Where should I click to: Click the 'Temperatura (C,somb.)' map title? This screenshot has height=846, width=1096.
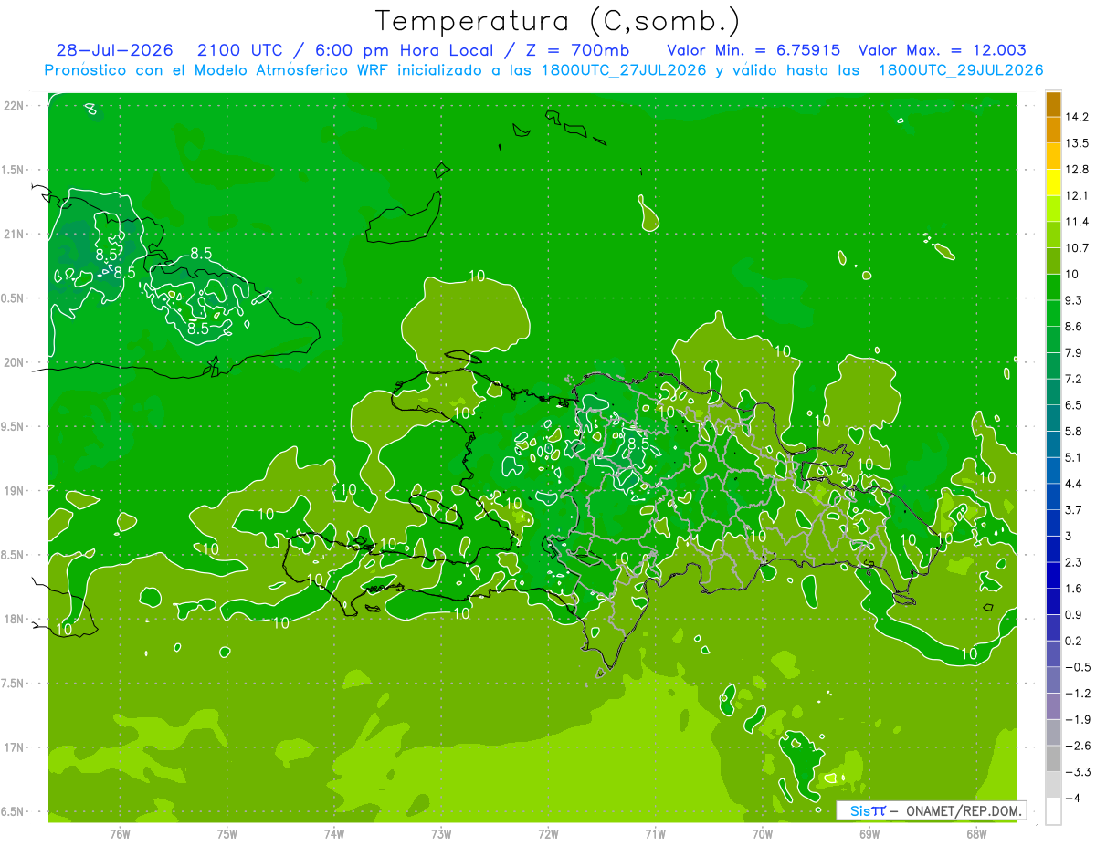click(x=557, y=21)
